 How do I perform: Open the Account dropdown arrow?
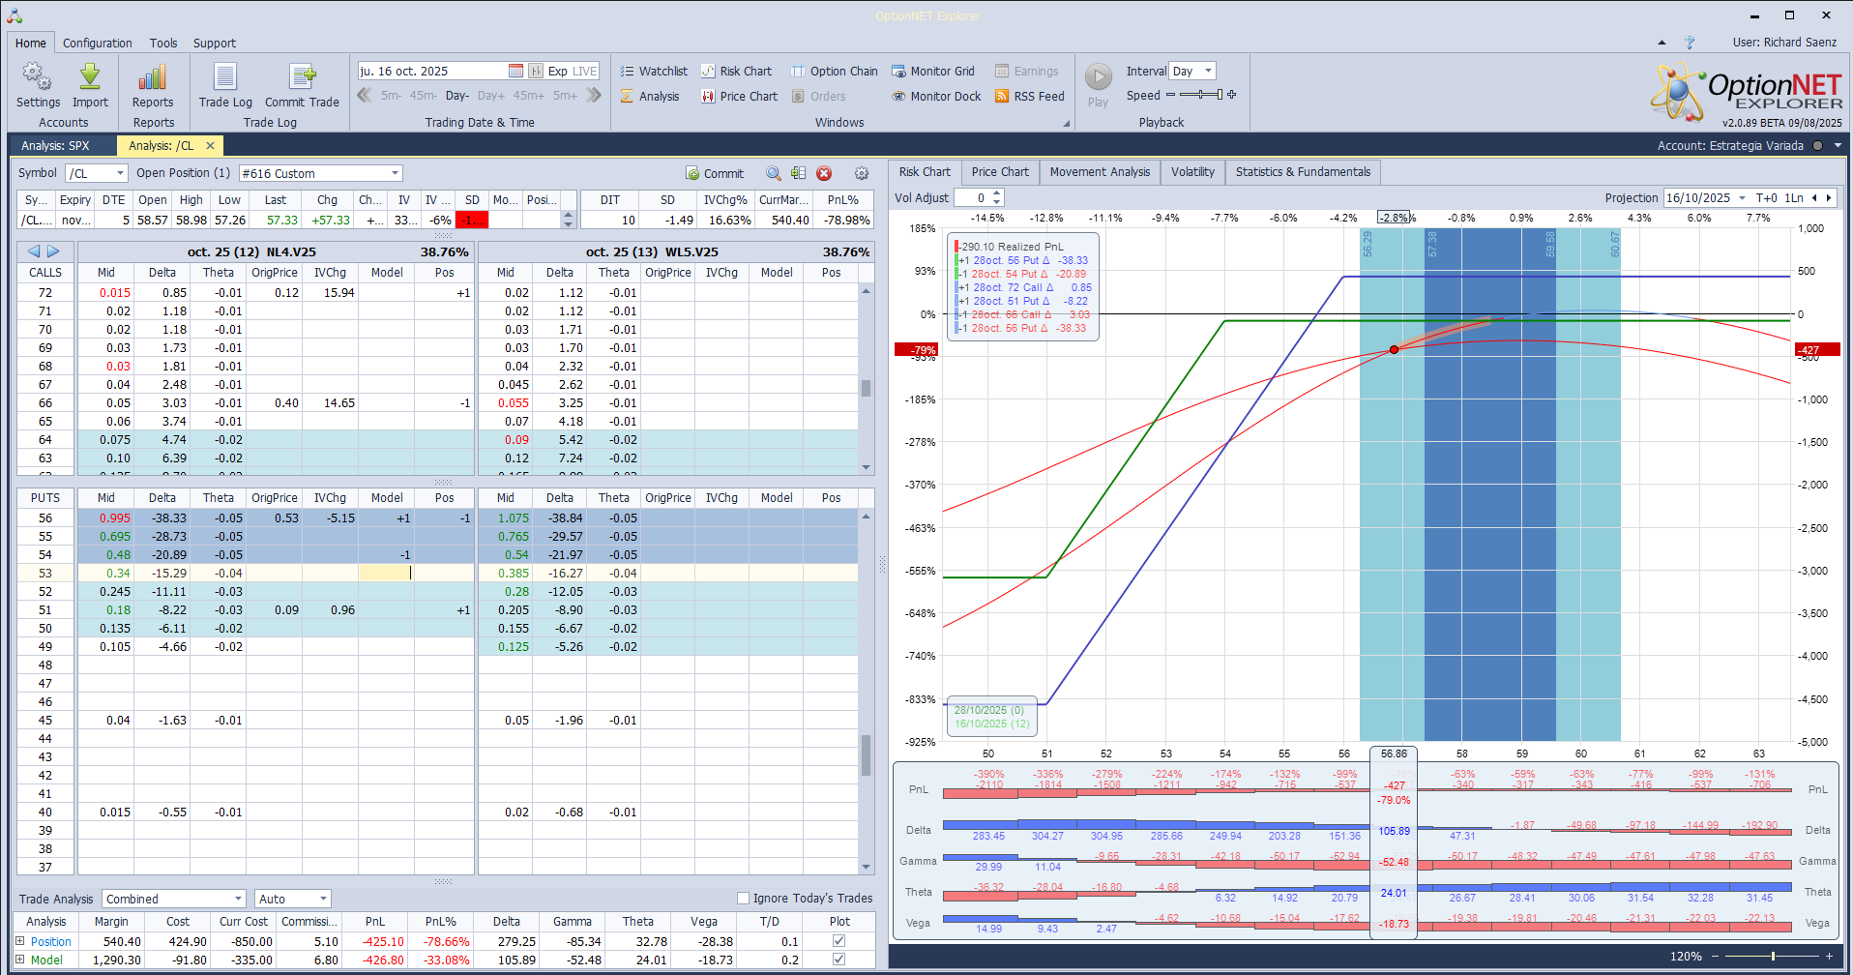[x=1838, y=146]
